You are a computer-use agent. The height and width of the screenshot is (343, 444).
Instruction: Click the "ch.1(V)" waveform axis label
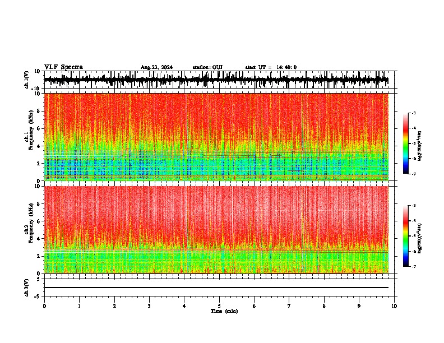pyautogui.click(x=27, y=80)
